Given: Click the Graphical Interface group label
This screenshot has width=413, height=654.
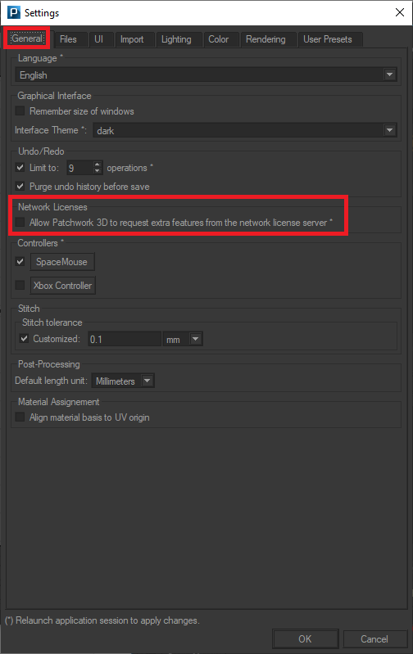Looking at the screenshot, I should coord(54,96).
